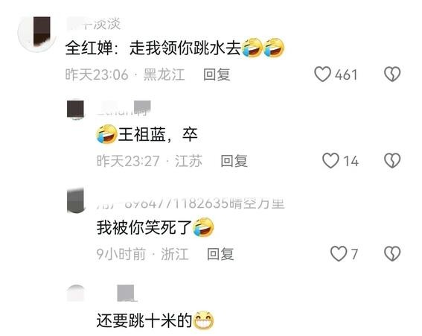This screenshot has height=336, width=422.
Task: Like the 王祖蓝 comment with 14 likes
Action: pos(330,161)
